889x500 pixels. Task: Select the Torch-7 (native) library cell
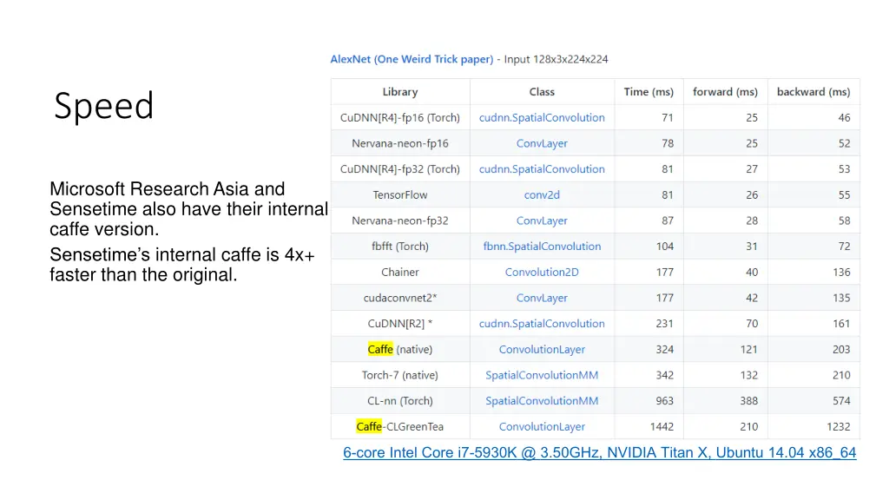399,375
